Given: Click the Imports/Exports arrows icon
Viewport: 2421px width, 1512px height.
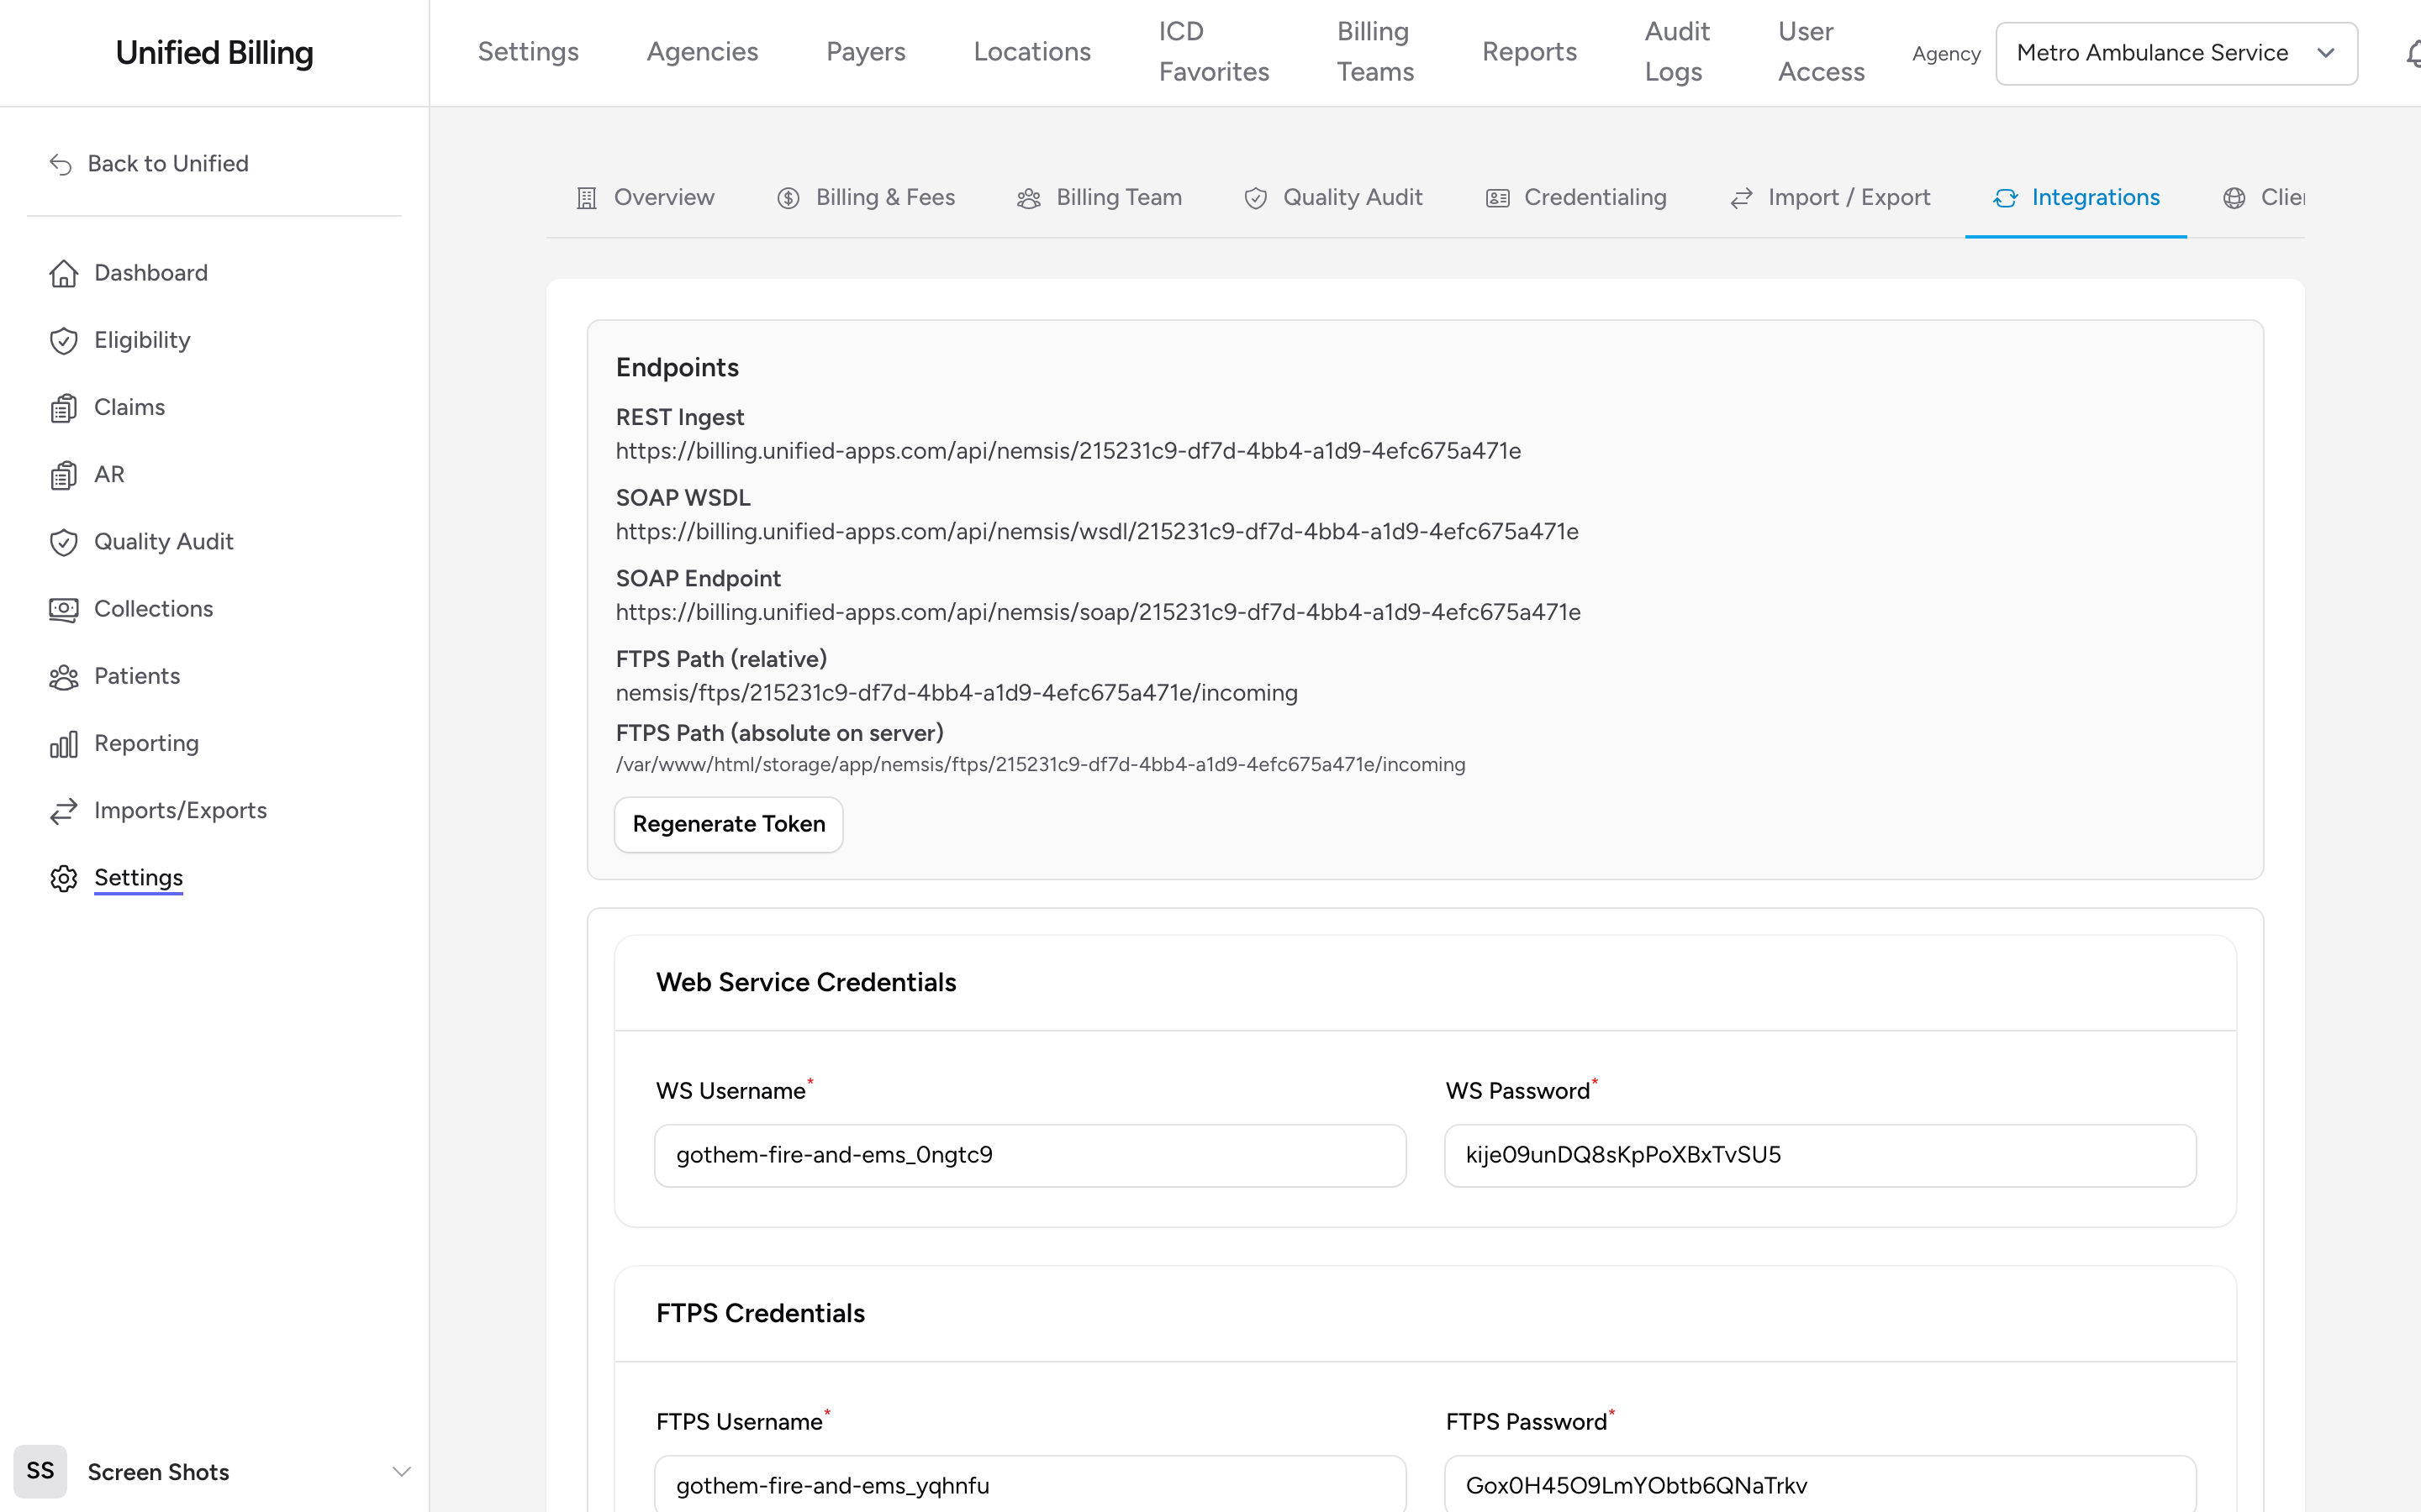Looking at the screenshot, I should (x=64, y=811).
